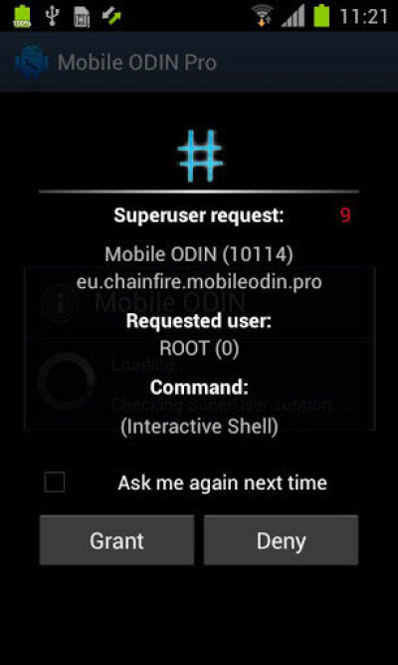Tap the USB connection status icon
398x665 pixels.
(x=53, y=16)
